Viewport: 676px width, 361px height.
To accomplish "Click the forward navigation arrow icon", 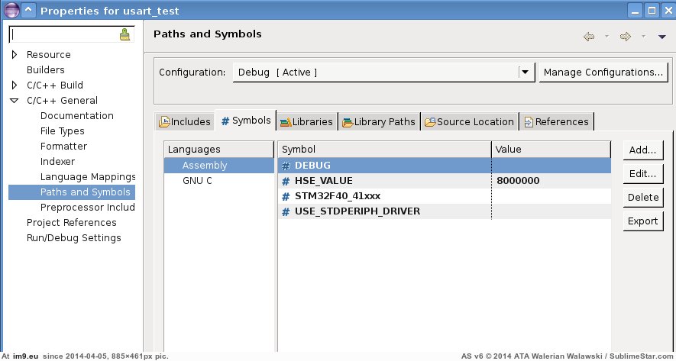I will (x=625, y=36).
